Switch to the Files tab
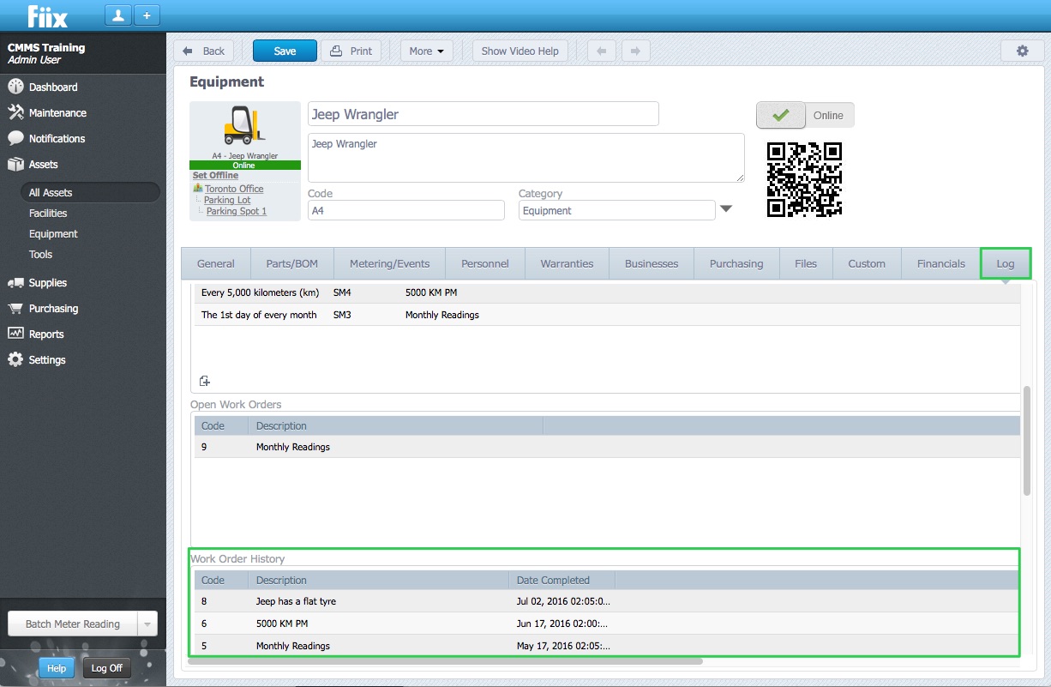The width and height of the screenshot is (1051, 687). pos(806,264)
